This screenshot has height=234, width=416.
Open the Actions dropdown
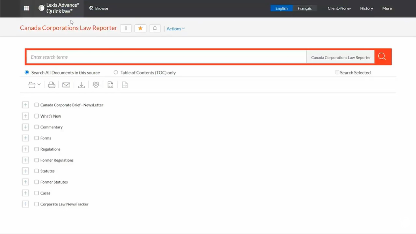pyautogui.click(x=175, y=29)
